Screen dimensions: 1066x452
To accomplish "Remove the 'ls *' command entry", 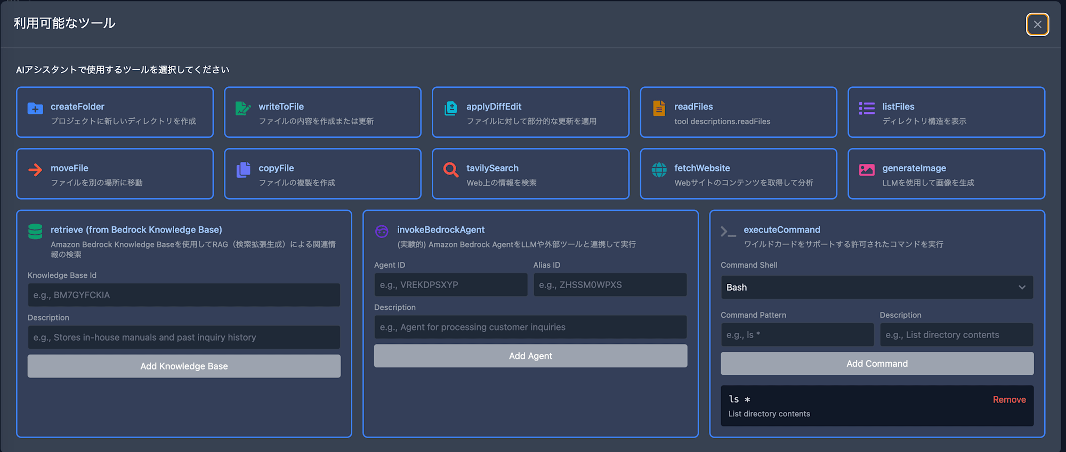I will pos(1009,399).
